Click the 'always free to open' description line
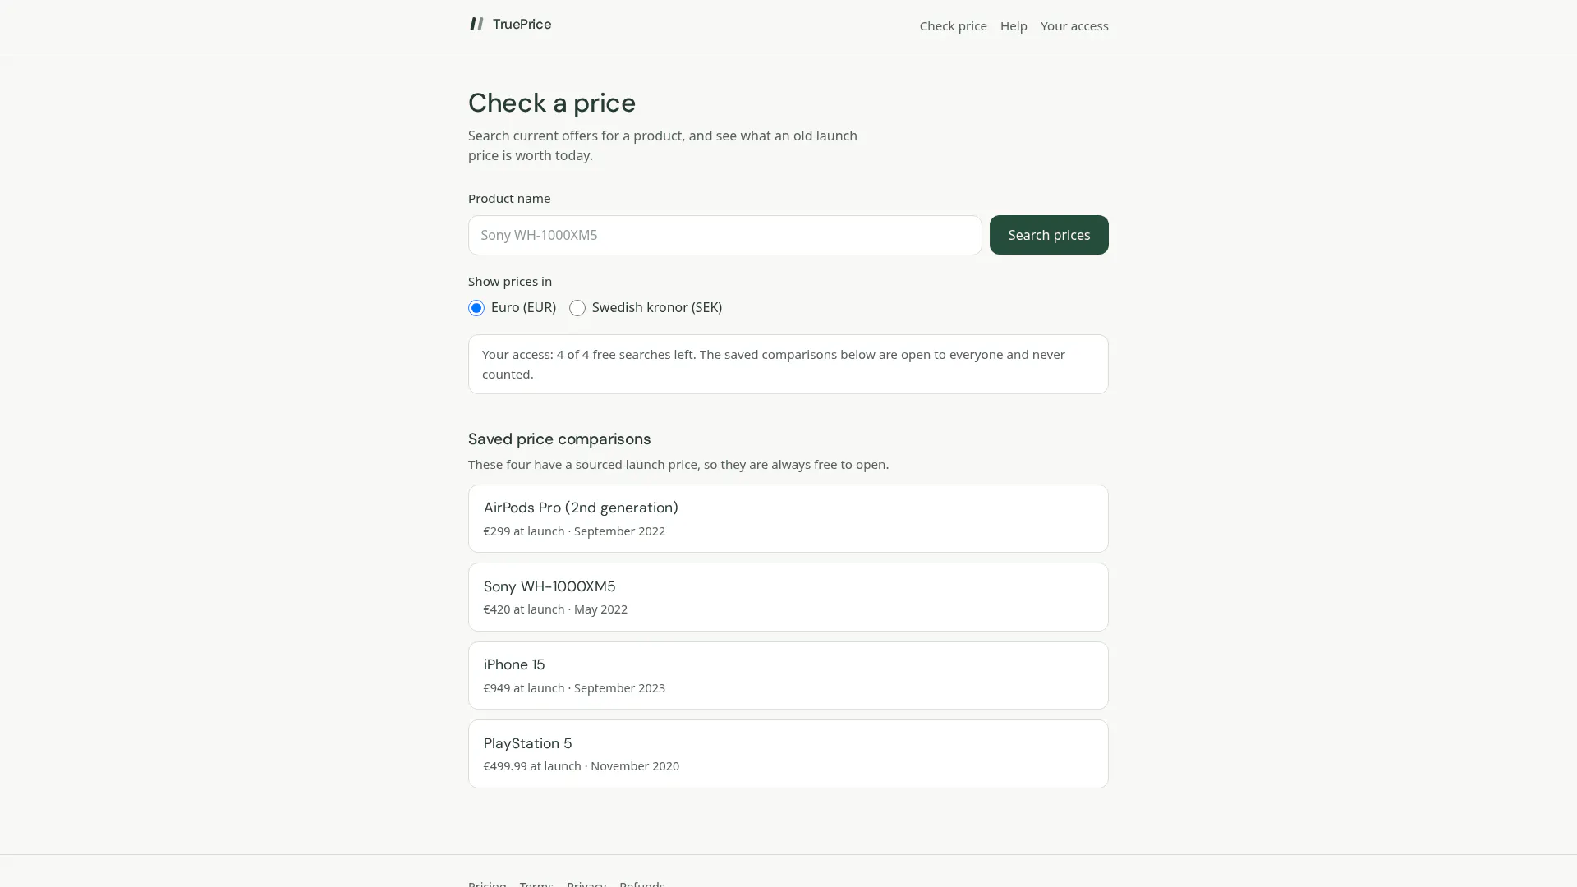This screenshot has width=1577, height=887. (678, 464)
